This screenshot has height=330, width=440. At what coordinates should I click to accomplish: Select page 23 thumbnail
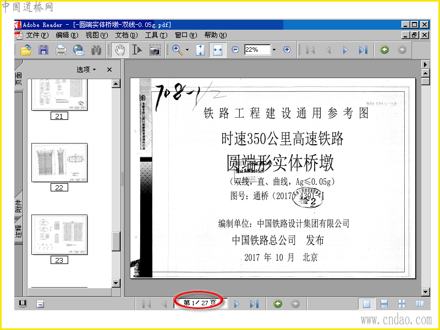[x=59, y=235]
